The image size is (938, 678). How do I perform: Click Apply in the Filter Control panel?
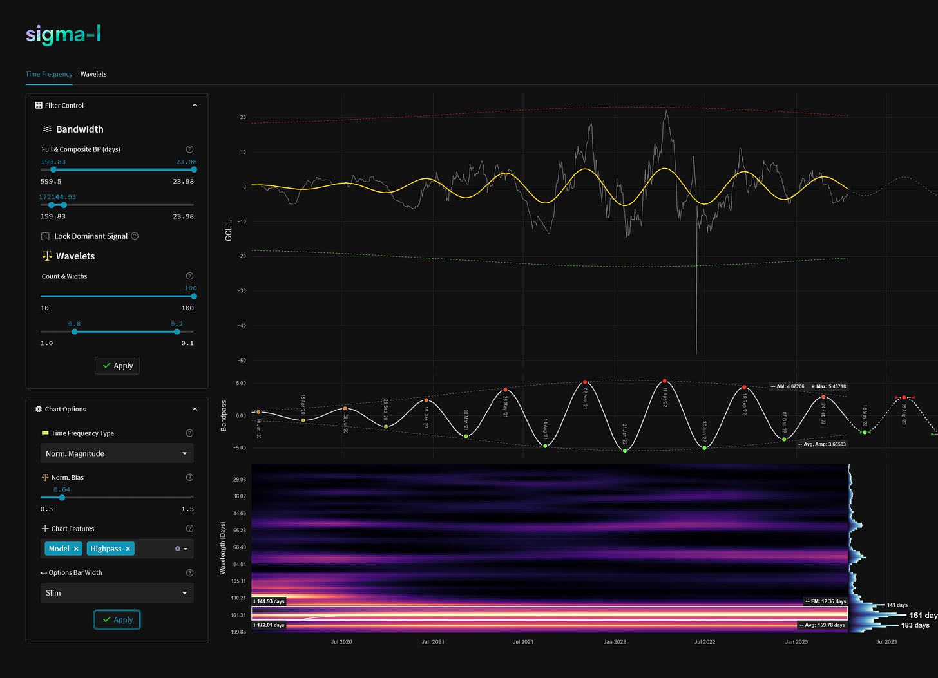coord(117,365)
